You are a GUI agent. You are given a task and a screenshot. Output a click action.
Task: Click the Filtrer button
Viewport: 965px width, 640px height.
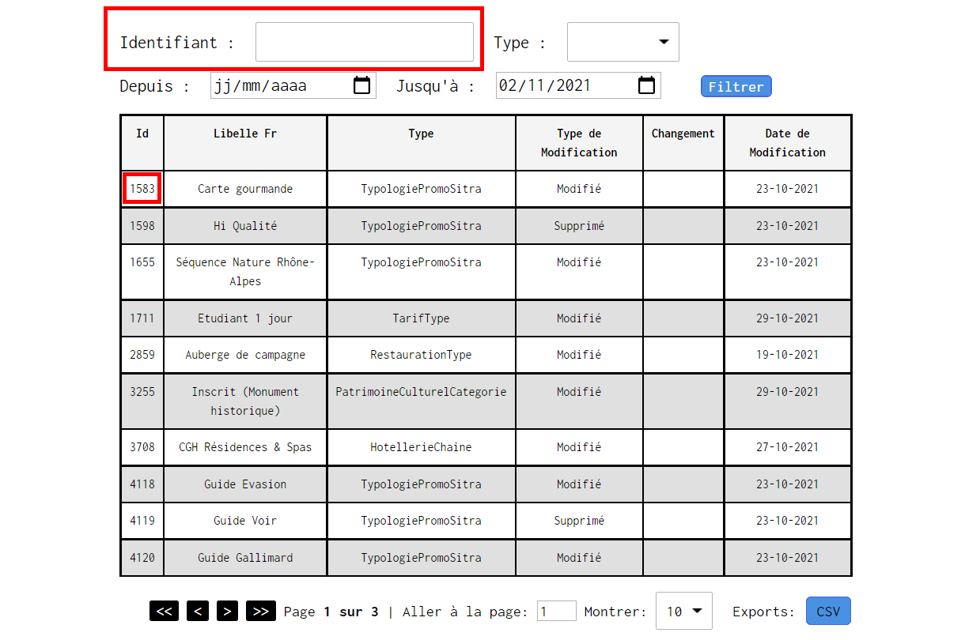736,87
